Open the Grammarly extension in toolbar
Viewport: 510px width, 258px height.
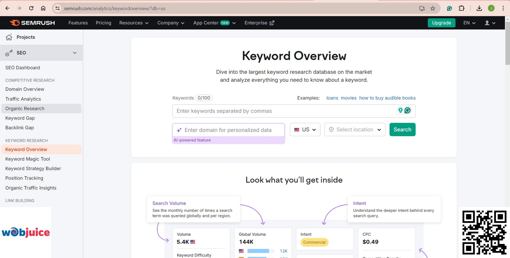[x=449, y=8]
